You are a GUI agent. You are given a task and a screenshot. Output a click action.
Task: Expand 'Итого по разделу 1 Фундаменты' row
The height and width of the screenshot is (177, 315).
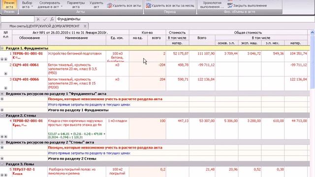click(2, 110)
